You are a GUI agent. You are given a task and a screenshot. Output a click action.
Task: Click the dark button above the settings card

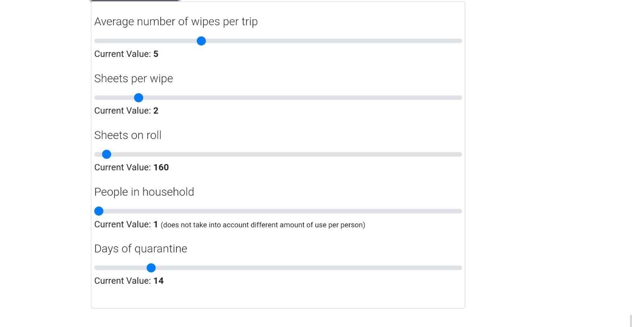click(x=135, y=1)
